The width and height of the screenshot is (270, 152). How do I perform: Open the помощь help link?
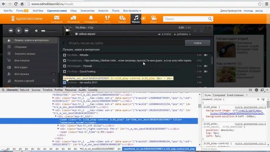(248, 11)
